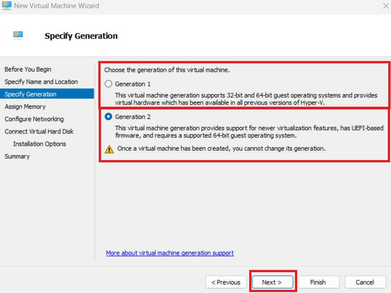Open the Before You Begin step
The image size is (391, 293).
(28, 69)
